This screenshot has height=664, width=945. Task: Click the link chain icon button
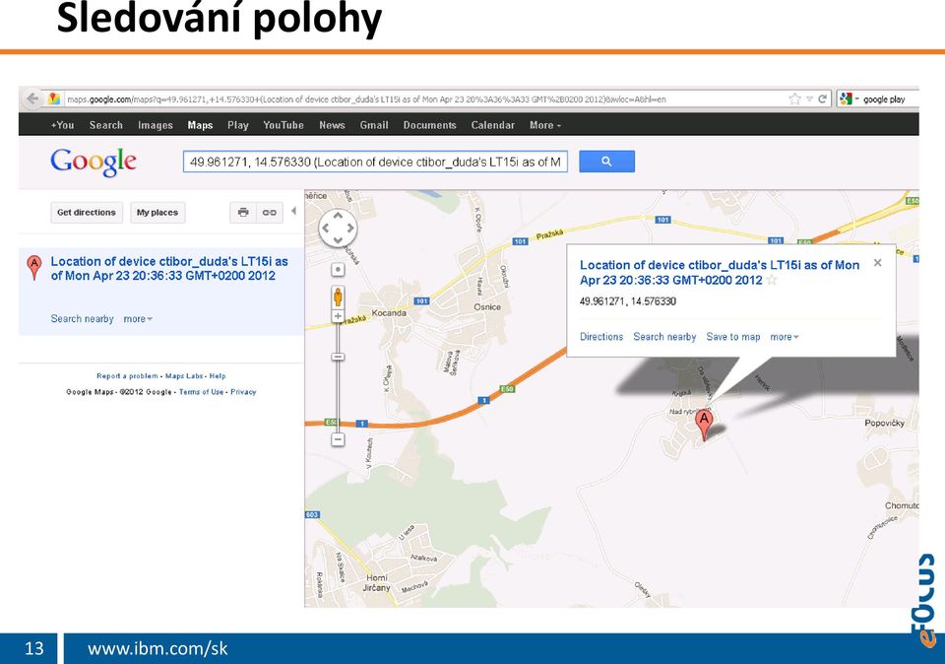click(270, 212)
